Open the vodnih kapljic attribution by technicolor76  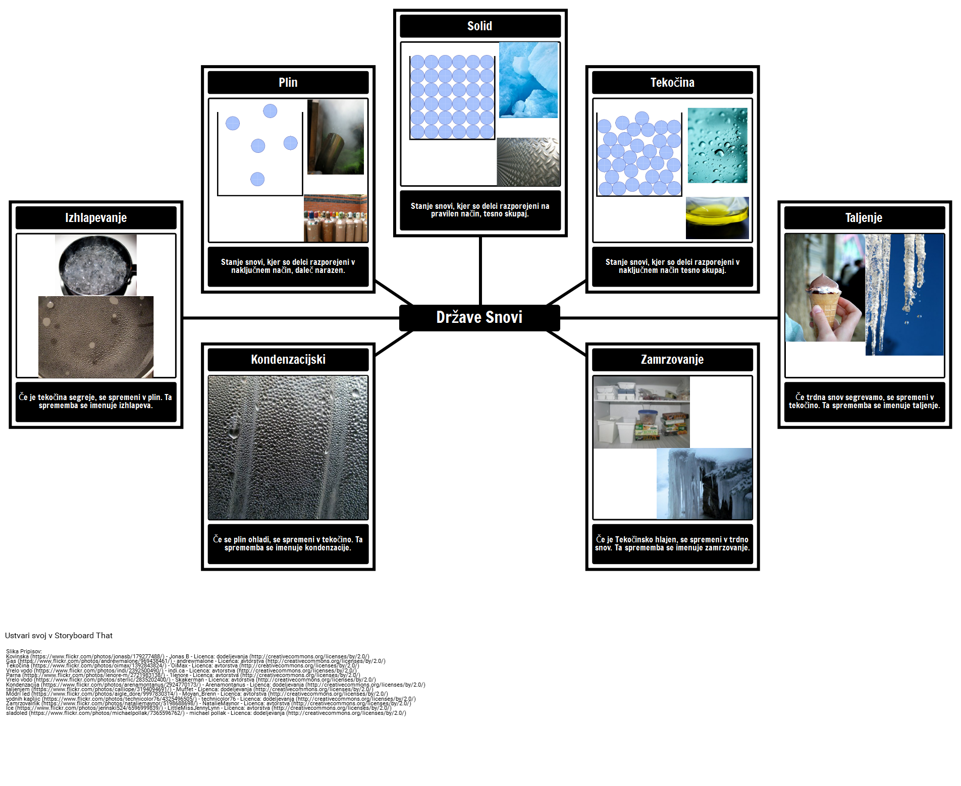(211, 699)
